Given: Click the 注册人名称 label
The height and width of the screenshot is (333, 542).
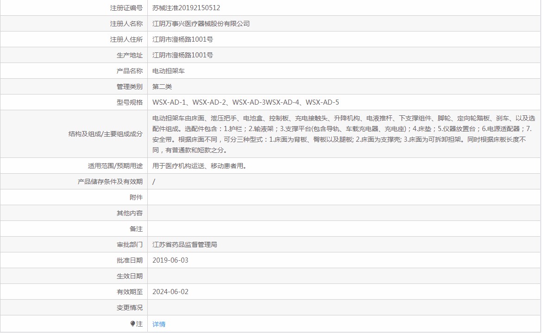Looking at the screenshot, I should click(x=126, y=24).
